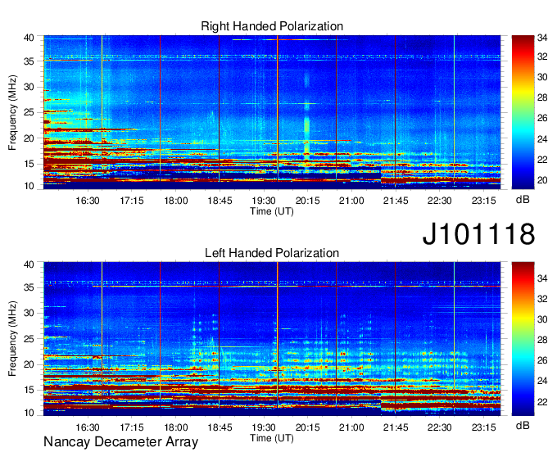Click 18:45 tick on Left Handed time axis

(220, 427)
